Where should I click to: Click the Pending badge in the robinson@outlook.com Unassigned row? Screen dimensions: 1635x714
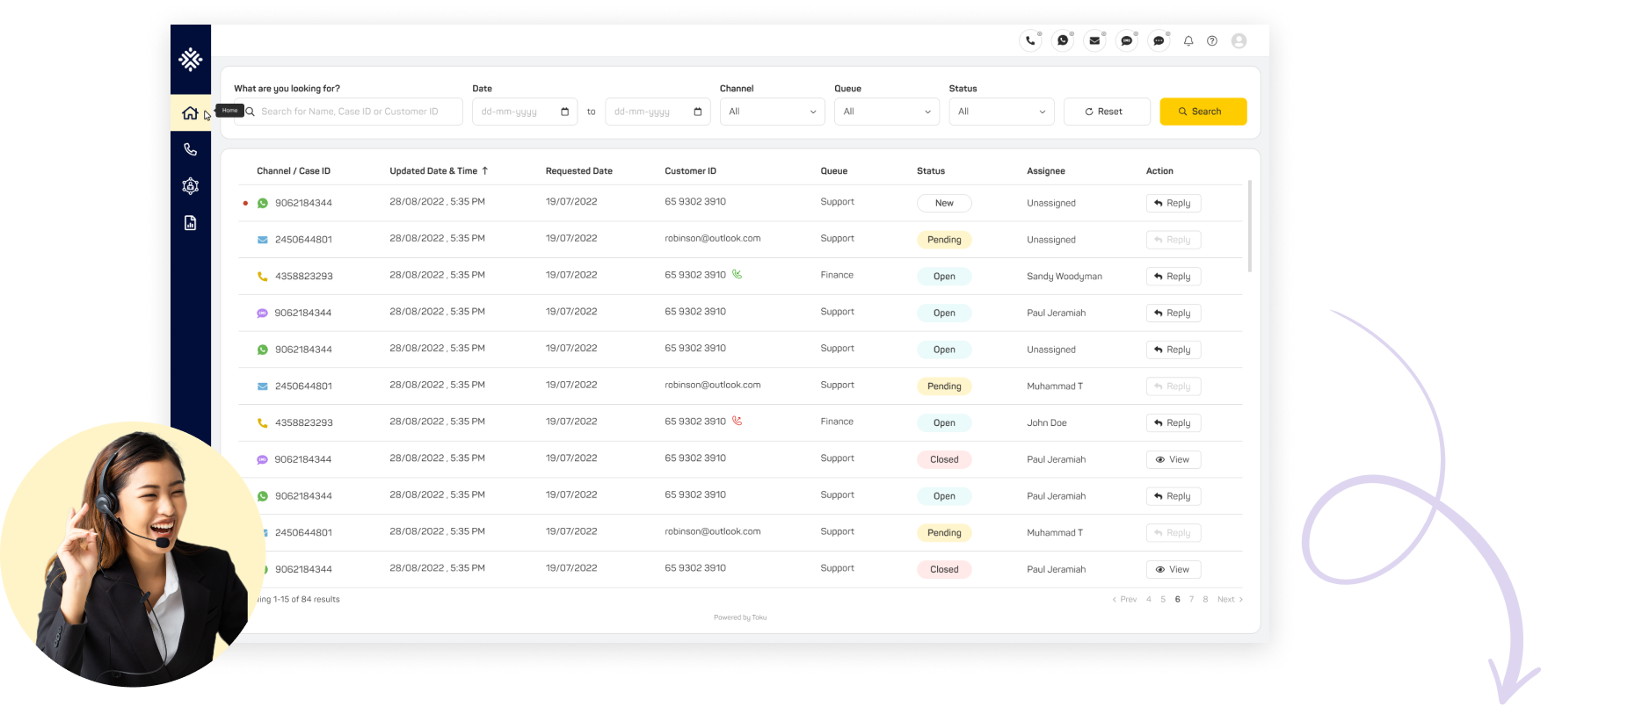[x=944, y=240]
